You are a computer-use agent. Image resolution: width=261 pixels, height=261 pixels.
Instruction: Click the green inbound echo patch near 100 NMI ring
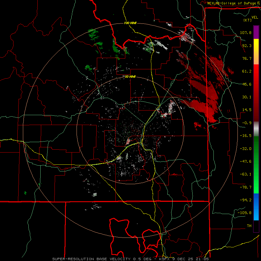(94, 35)
